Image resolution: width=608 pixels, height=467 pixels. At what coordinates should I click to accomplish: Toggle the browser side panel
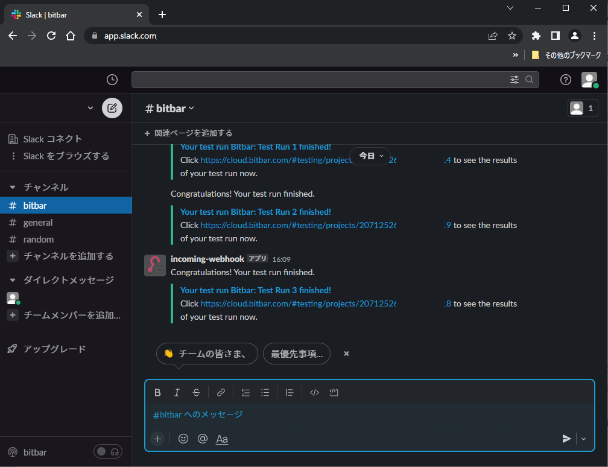coord(556,36)
